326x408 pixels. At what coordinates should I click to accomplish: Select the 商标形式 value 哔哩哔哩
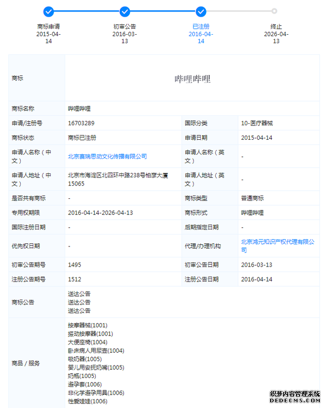coord(252,213)
